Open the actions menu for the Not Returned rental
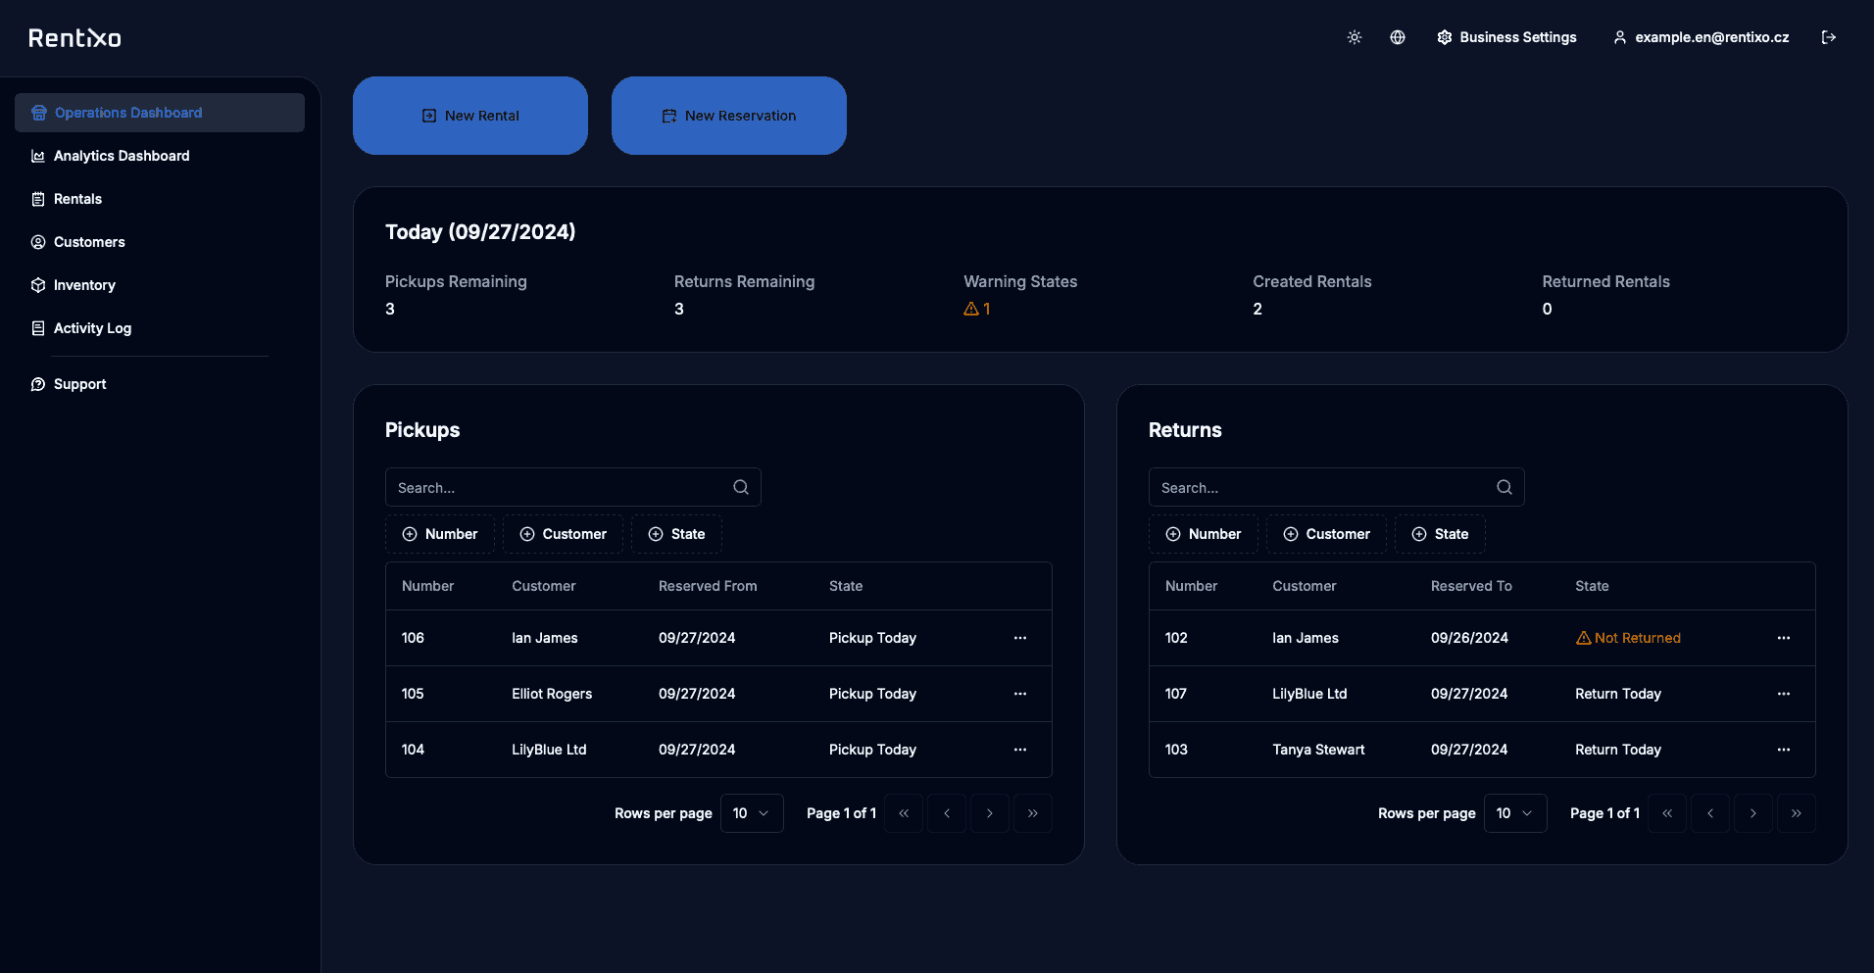 pos(1783,638)
